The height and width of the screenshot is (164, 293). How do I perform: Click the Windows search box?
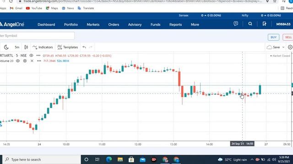(42, 159)
